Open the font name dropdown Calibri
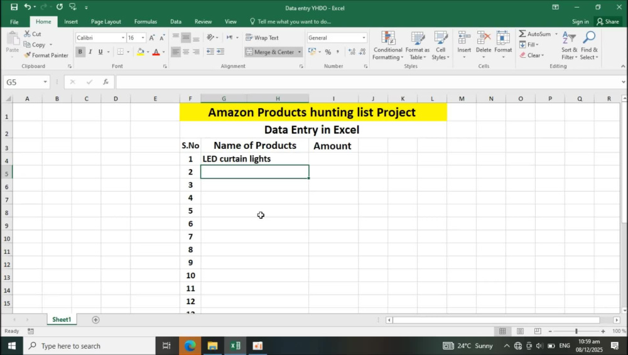628x355 pixels. [x=123, y=38]
